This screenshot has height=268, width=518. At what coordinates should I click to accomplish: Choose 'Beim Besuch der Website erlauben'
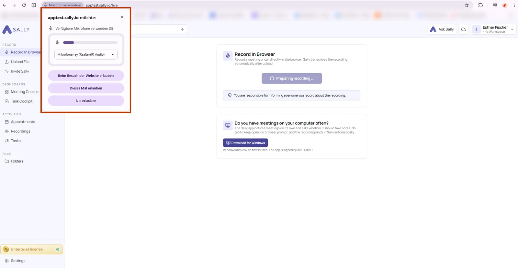click(x=86, y=76)
